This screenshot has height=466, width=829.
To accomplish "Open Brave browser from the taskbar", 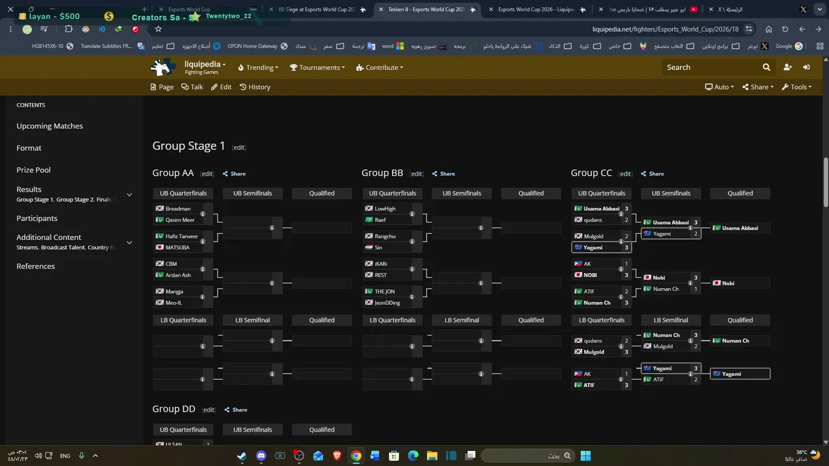I will coord(337,456).
